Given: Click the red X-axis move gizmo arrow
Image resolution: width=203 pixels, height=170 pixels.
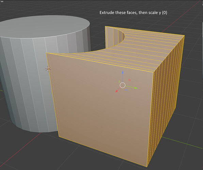Looking at the screenshot, I should coord(116,91).
